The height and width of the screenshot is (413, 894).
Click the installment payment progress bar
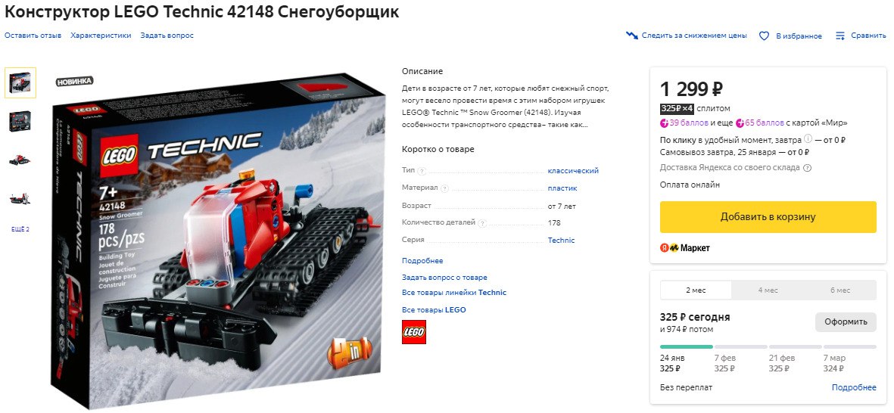(768, 347)
